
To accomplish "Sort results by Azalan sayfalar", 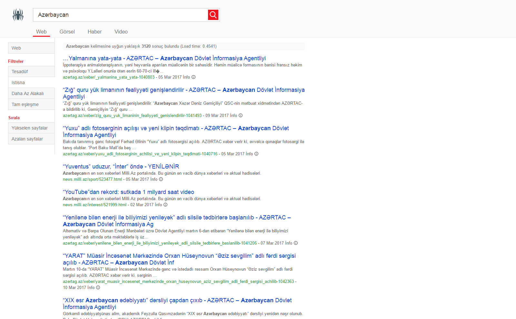I will coord(31,139).
